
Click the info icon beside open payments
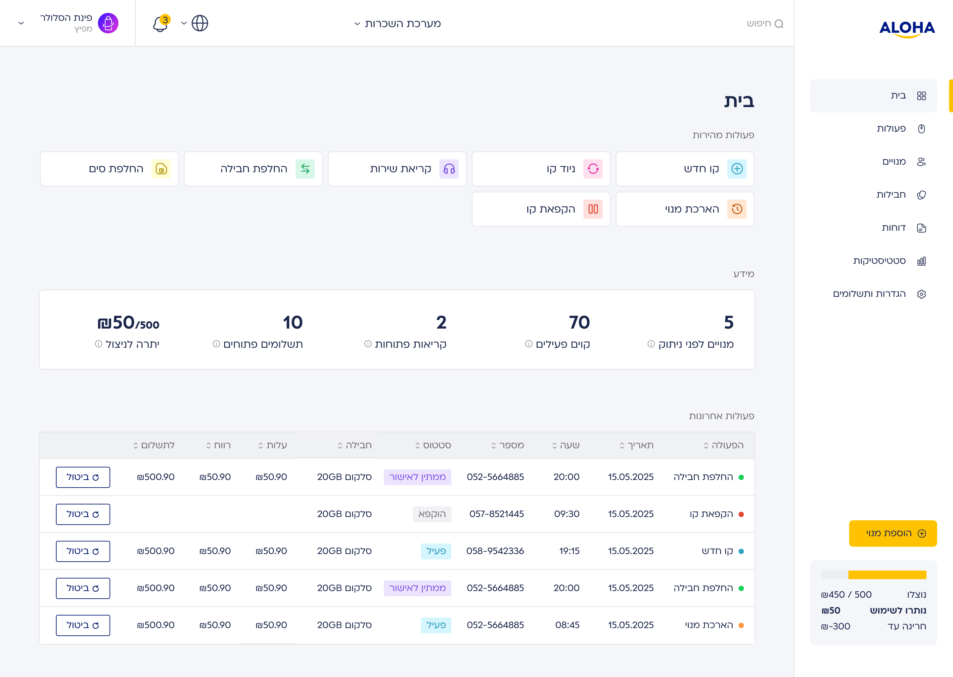216,344
